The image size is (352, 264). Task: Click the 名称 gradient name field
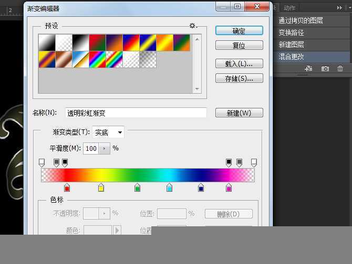(x=136, y=113)
